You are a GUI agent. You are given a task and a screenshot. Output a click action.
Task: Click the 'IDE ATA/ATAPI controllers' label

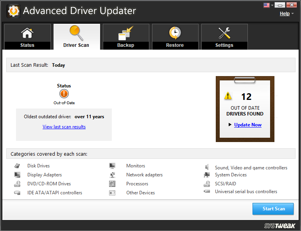click(x=55, y=193)
